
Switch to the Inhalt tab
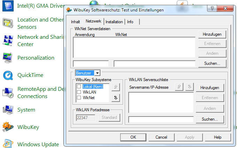(75, 22)
